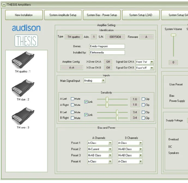Click the Adrs. value 1 field

[94, 37]
